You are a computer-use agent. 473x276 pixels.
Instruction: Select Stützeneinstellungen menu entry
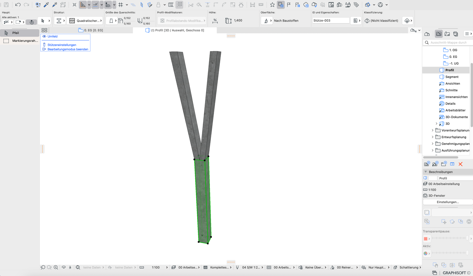62,45
